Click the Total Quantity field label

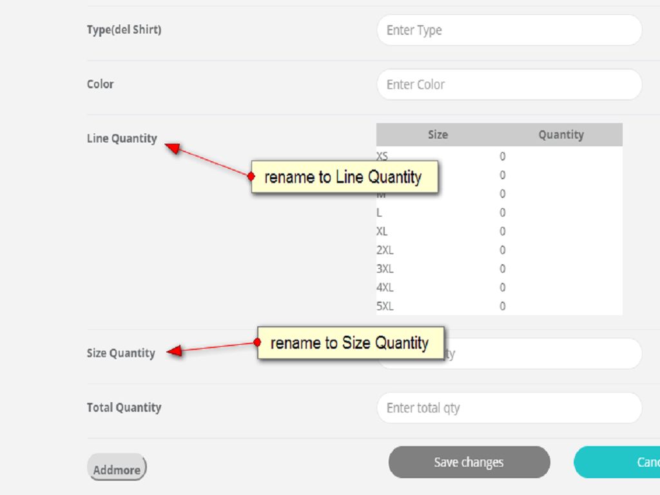(124, 407)
